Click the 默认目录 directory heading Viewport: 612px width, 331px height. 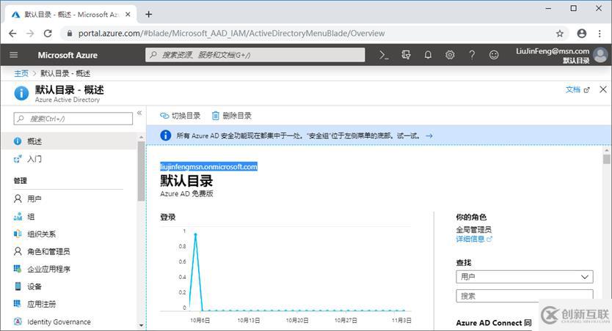tap(186, 181)
